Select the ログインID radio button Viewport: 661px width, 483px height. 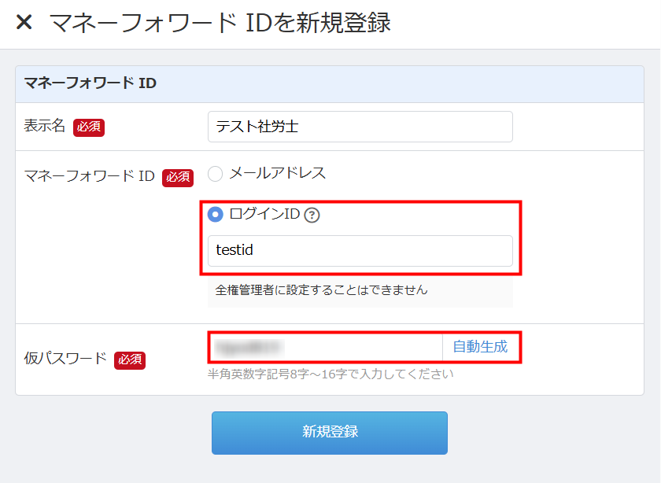pos(215,215)
